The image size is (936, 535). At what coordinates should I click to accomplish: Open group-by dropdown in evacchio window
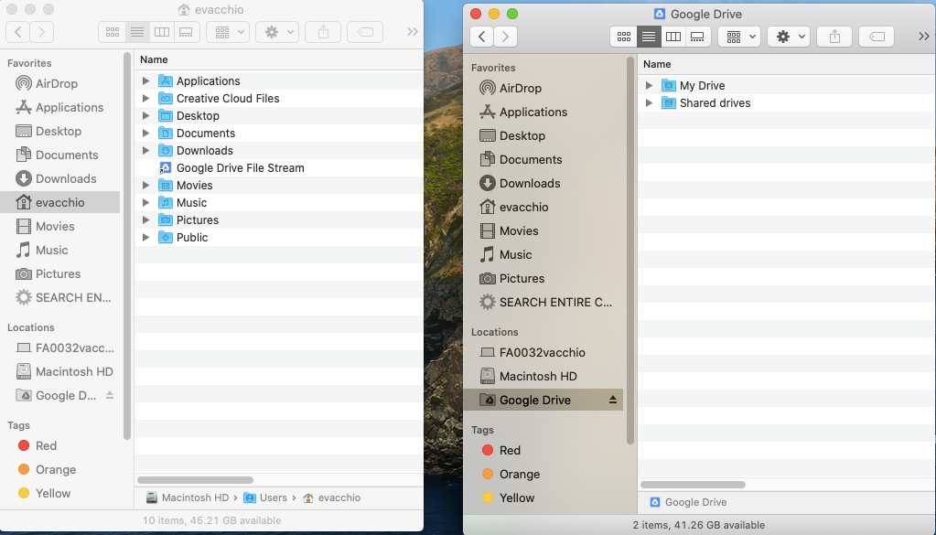pos(228,32)
